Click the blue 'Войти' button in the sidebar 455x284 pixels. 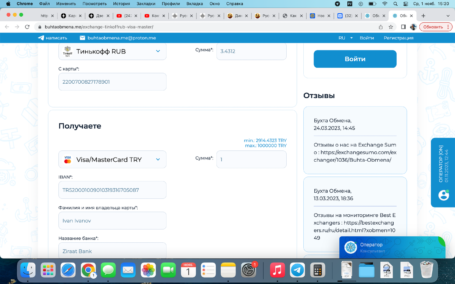(x=355, y=59)
